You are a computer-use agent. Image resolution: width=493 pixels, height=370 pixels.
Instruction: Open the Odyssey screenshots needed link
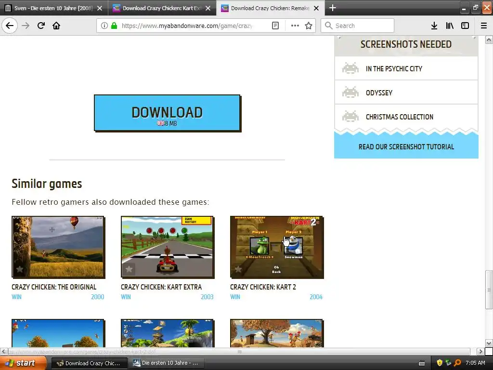click(x=379, y=93)
